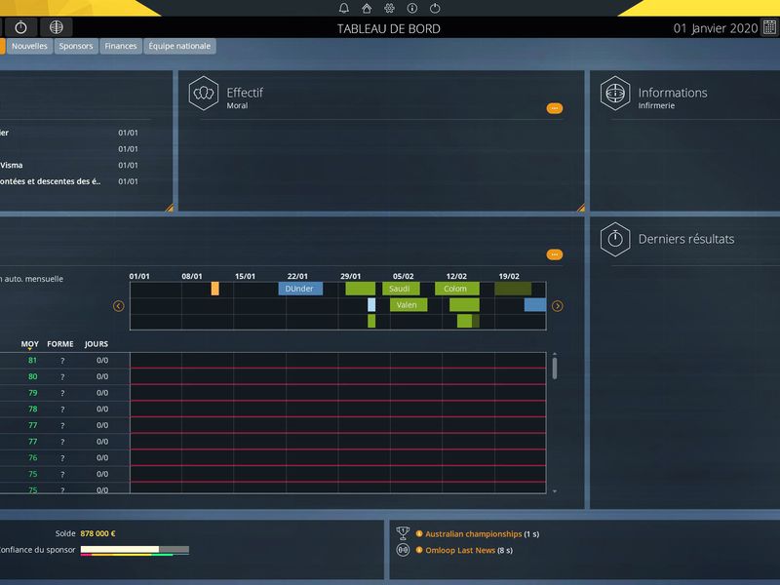Click the Effectif hexagon icon
The height and width of the screenshot is (585, 780).
tap(204, 93)
